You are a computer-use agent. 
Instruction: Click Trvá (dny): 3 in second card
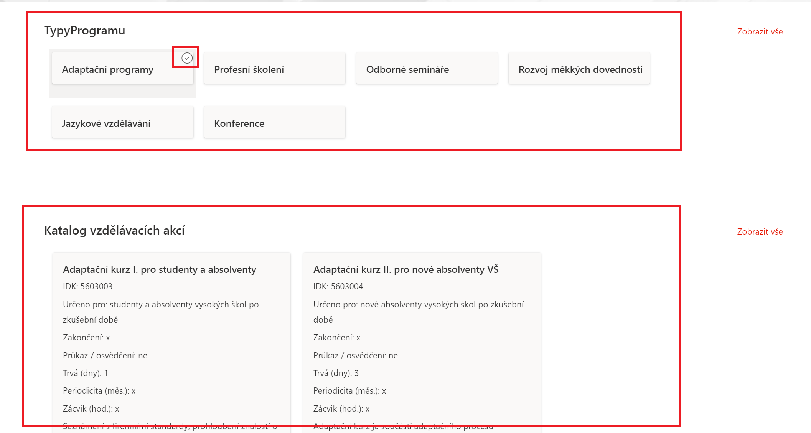(336, 373)
